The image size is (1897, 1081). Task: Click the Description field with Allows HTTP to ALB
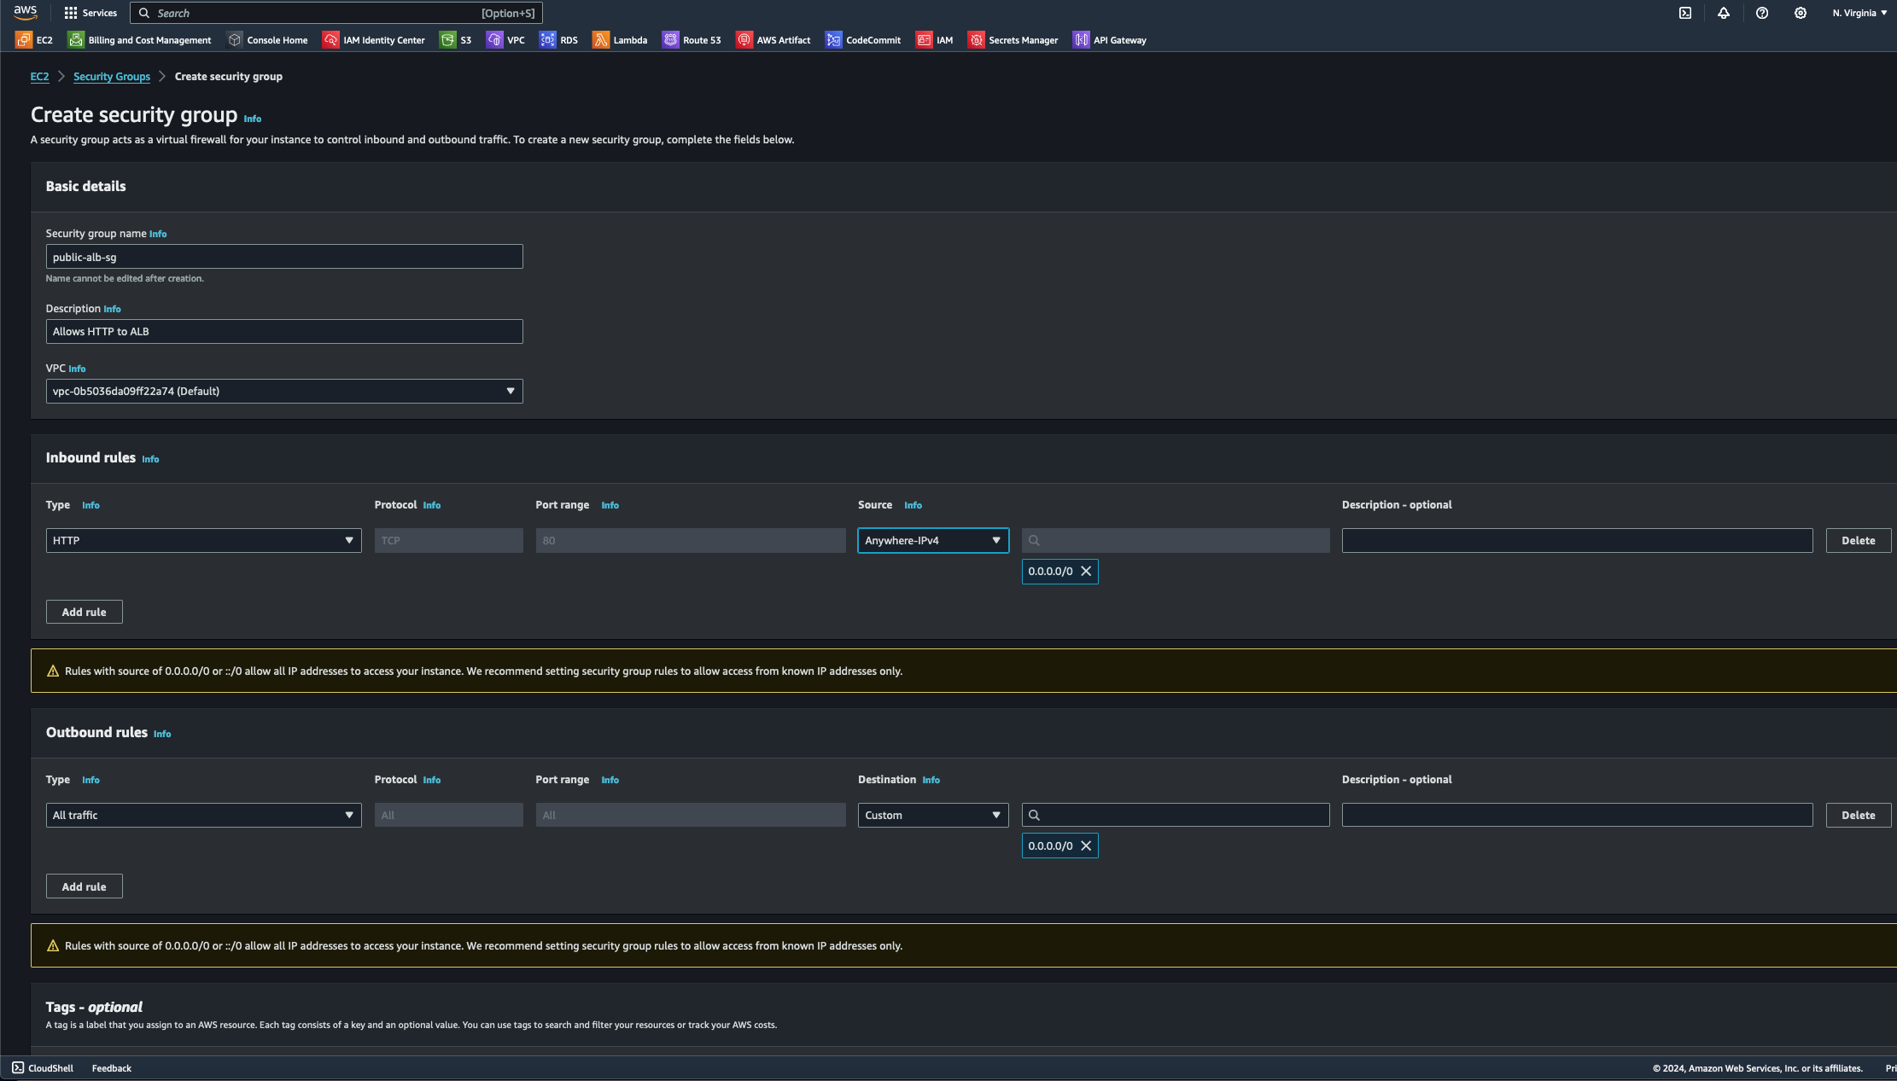coord(284,332)
